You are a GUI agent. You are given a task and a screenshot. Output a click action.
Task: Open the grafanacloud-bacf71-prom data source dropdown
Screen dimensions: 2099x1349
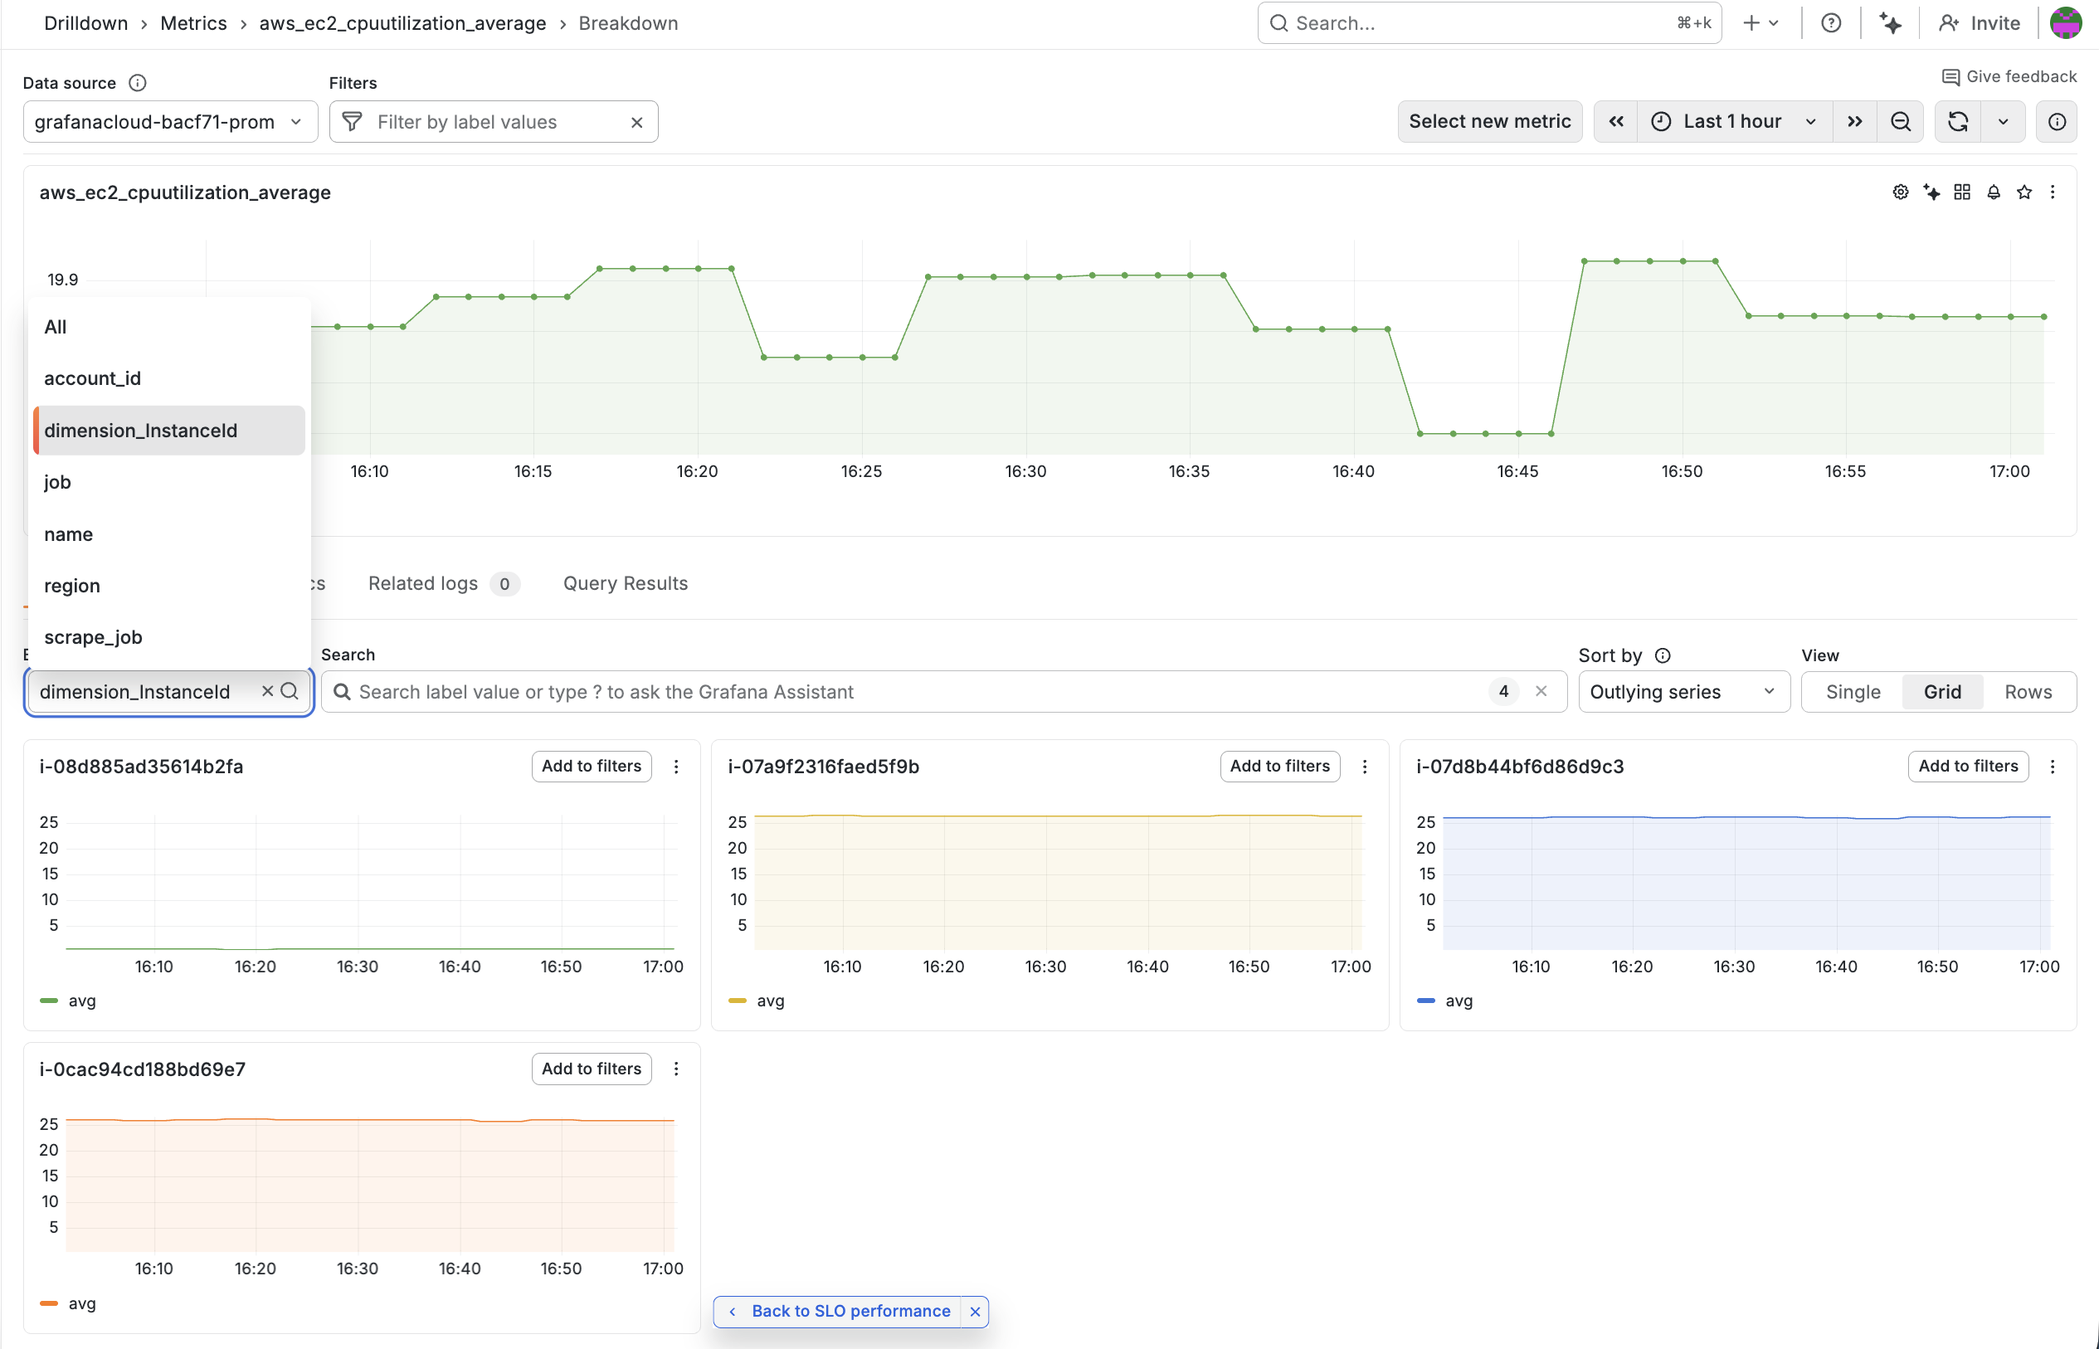click(x=170, y=122)
